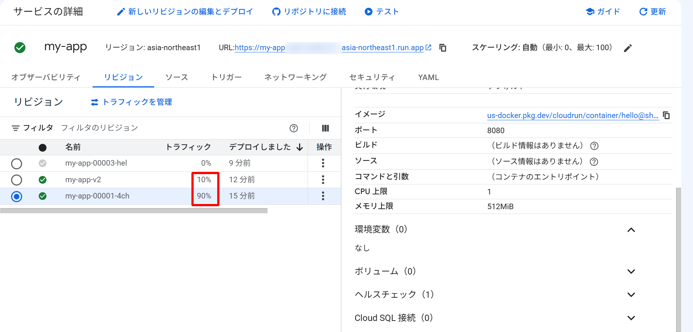Click green status icon of my-app-00001-4ch
This screenshot has width=693, height=332.
(x=43, y=196)
